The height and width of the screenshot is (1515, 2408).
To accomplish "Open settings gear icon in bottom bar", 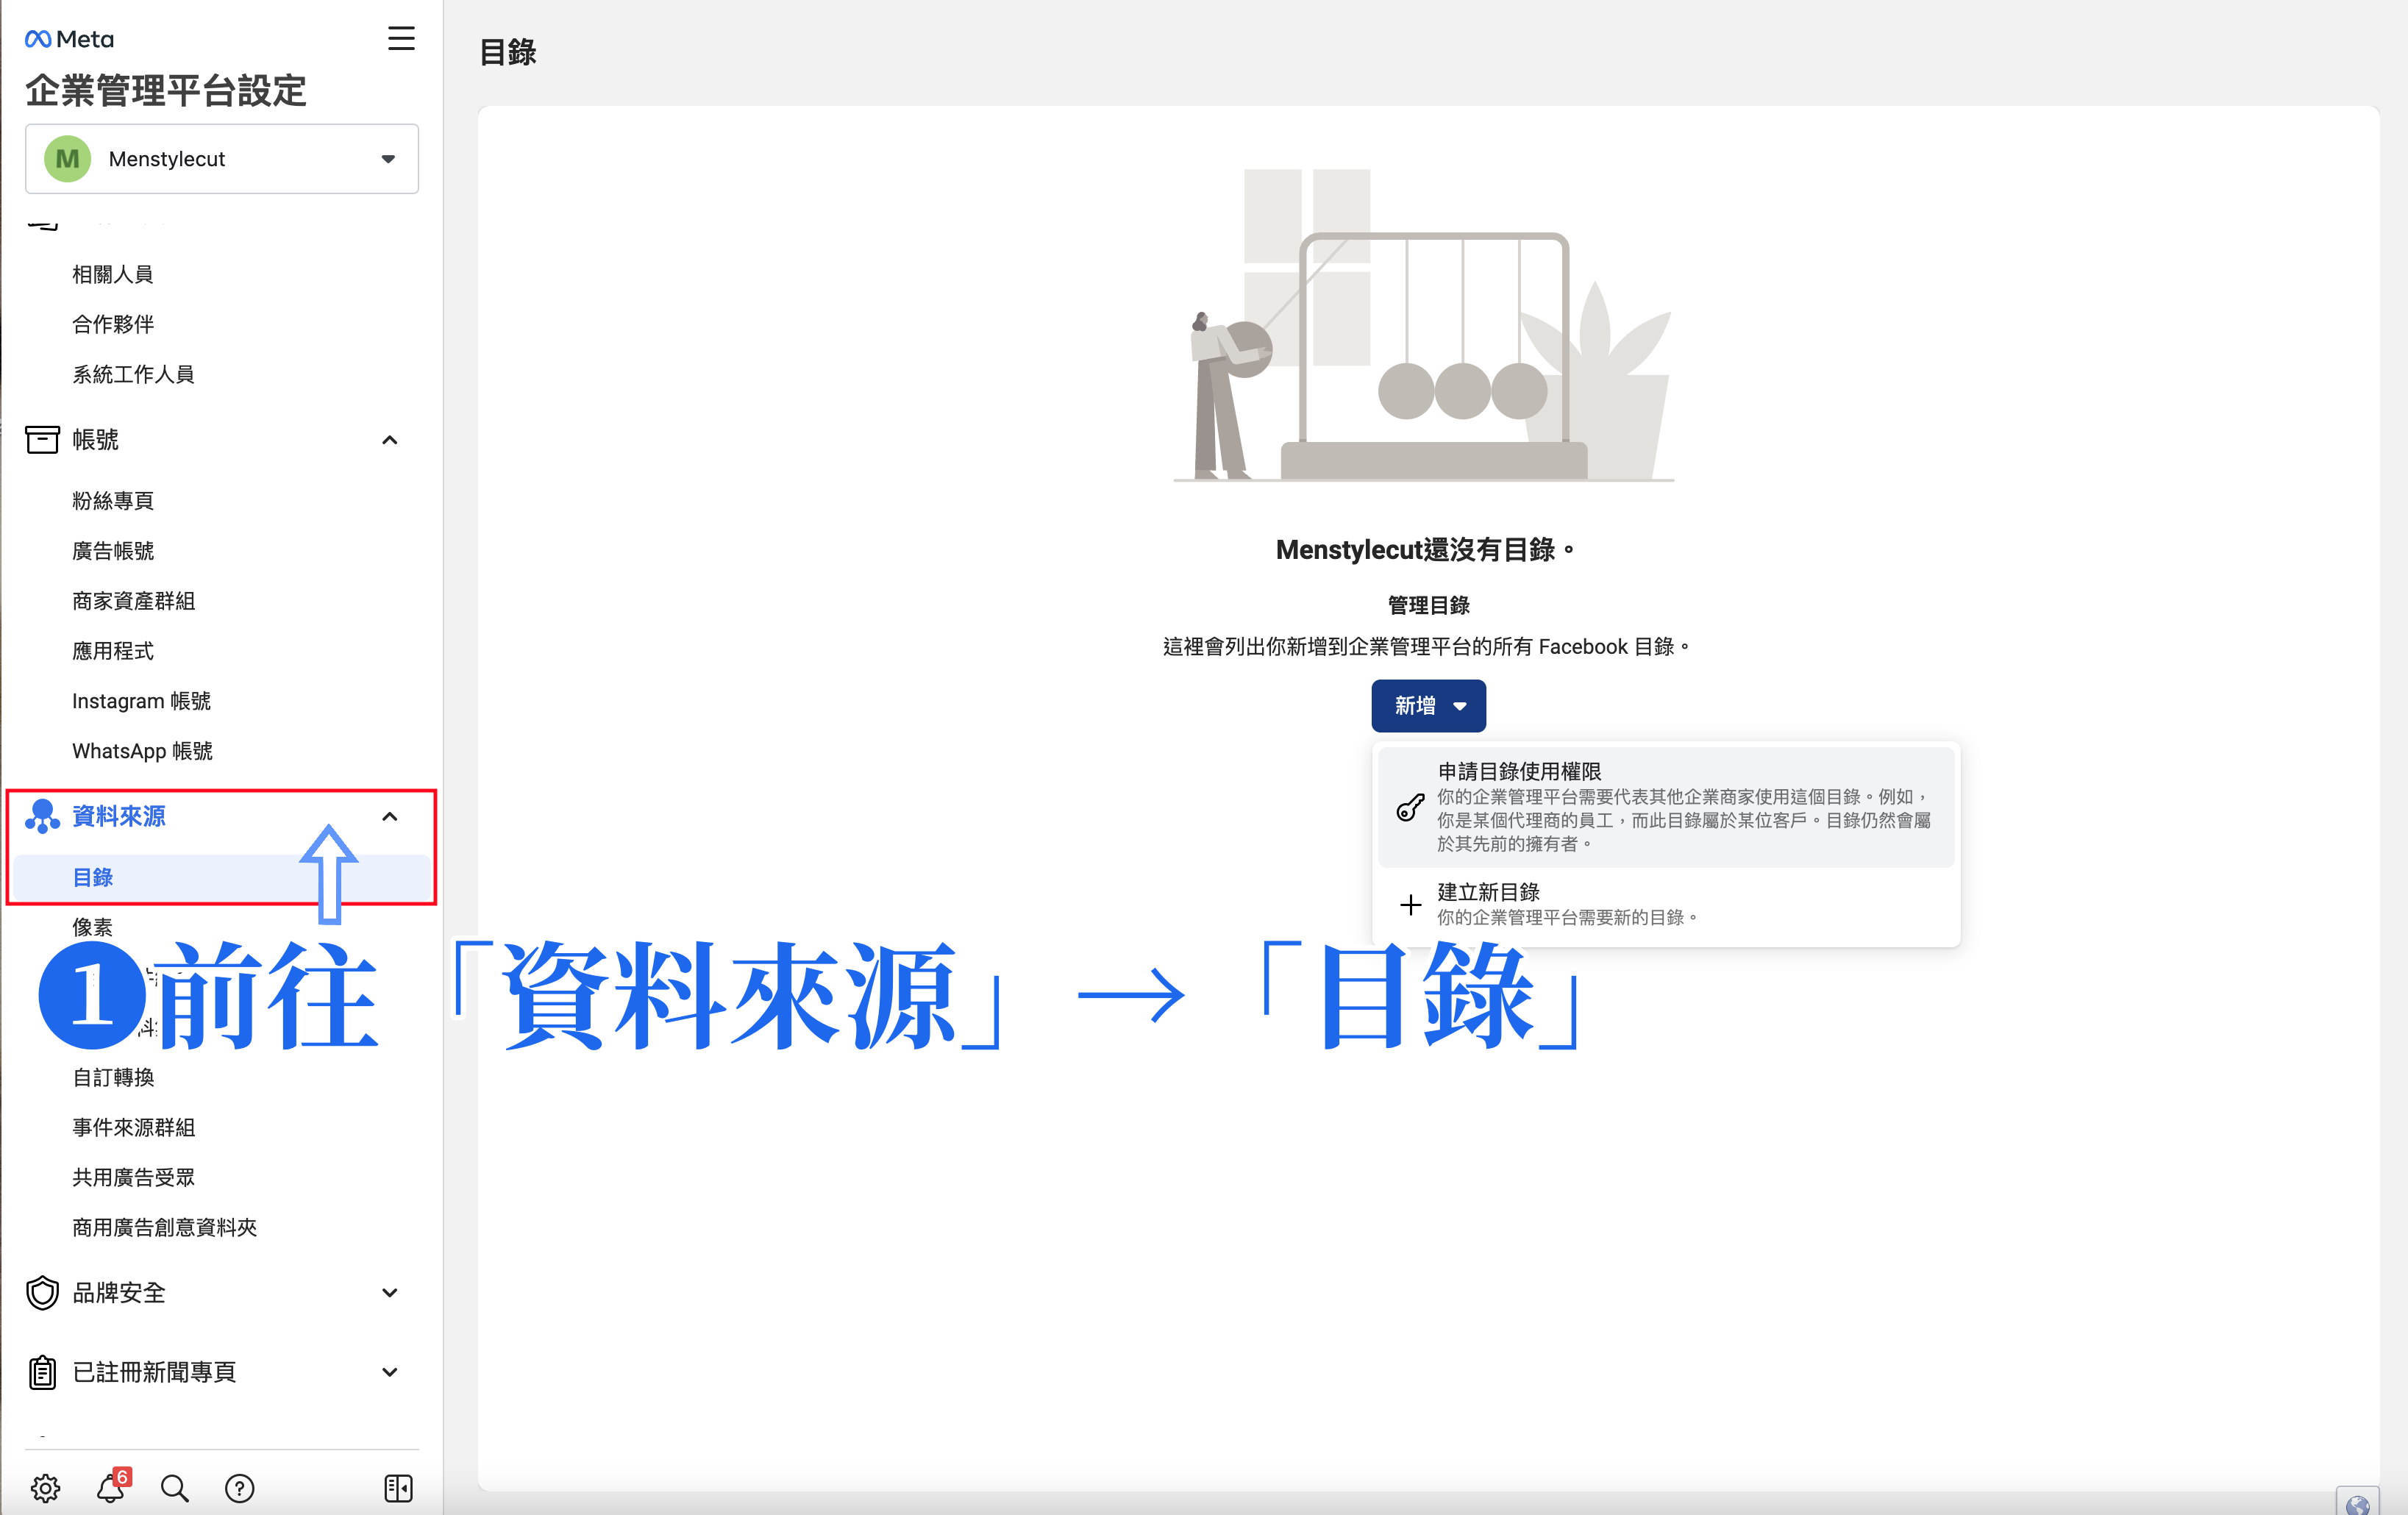I will click(x=45, y=1488).
